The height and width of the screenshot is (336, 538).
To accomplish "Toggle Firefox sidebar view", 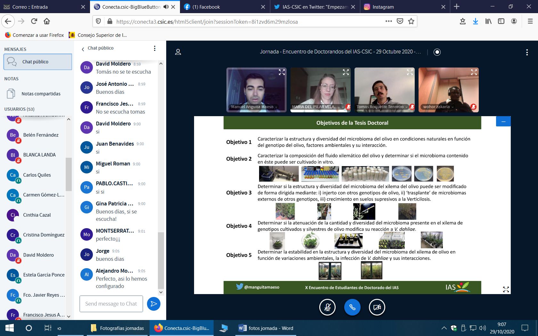I will (x=501, y=21).
